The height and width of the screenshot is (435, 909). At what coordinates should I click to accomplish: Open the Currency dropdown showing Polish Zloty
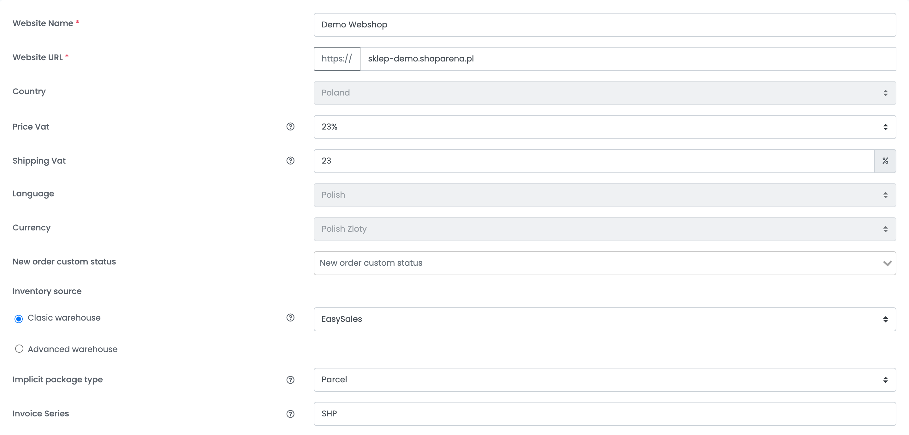[604, 229]
